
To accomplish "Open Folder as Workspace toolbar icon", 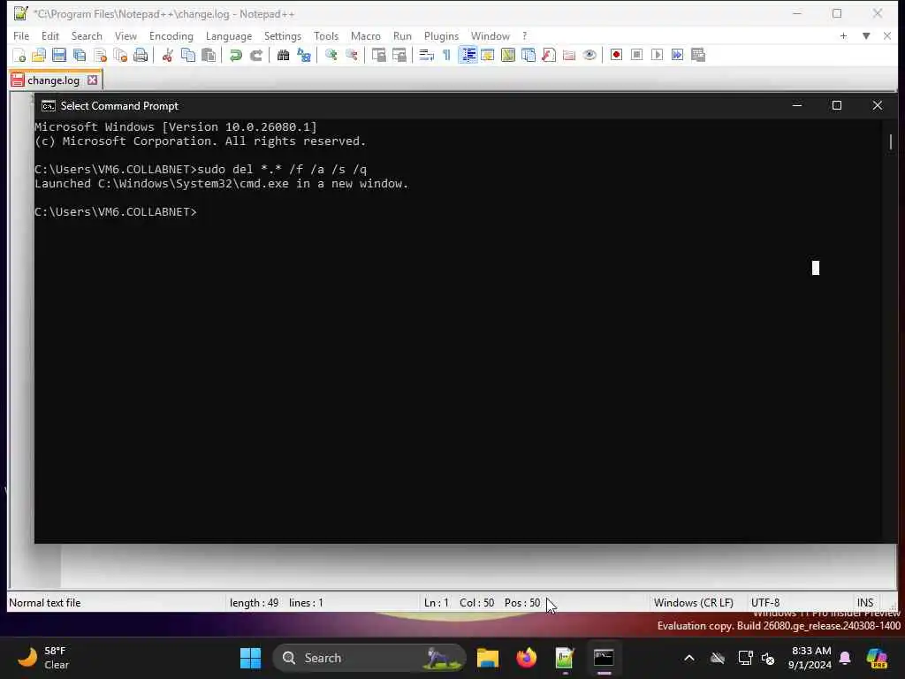I will tap(569, 55).
